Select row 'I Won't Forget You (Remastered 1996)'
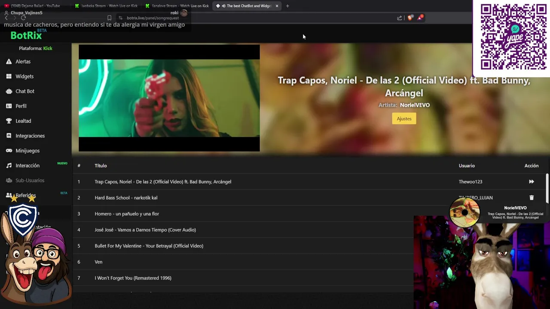 pos(309,278)
